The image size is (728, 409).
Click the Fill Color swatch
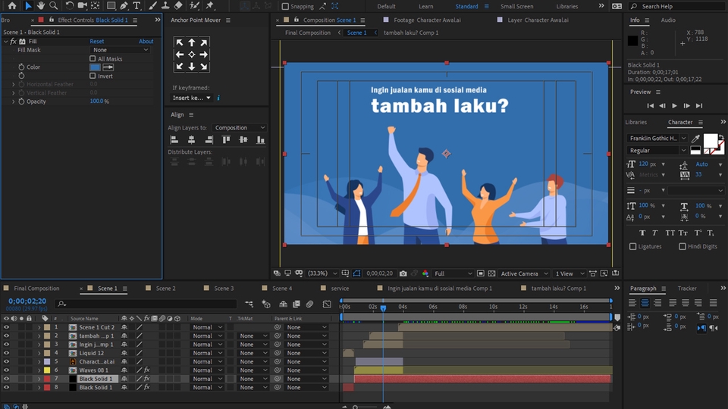click(x=95, y=67)
